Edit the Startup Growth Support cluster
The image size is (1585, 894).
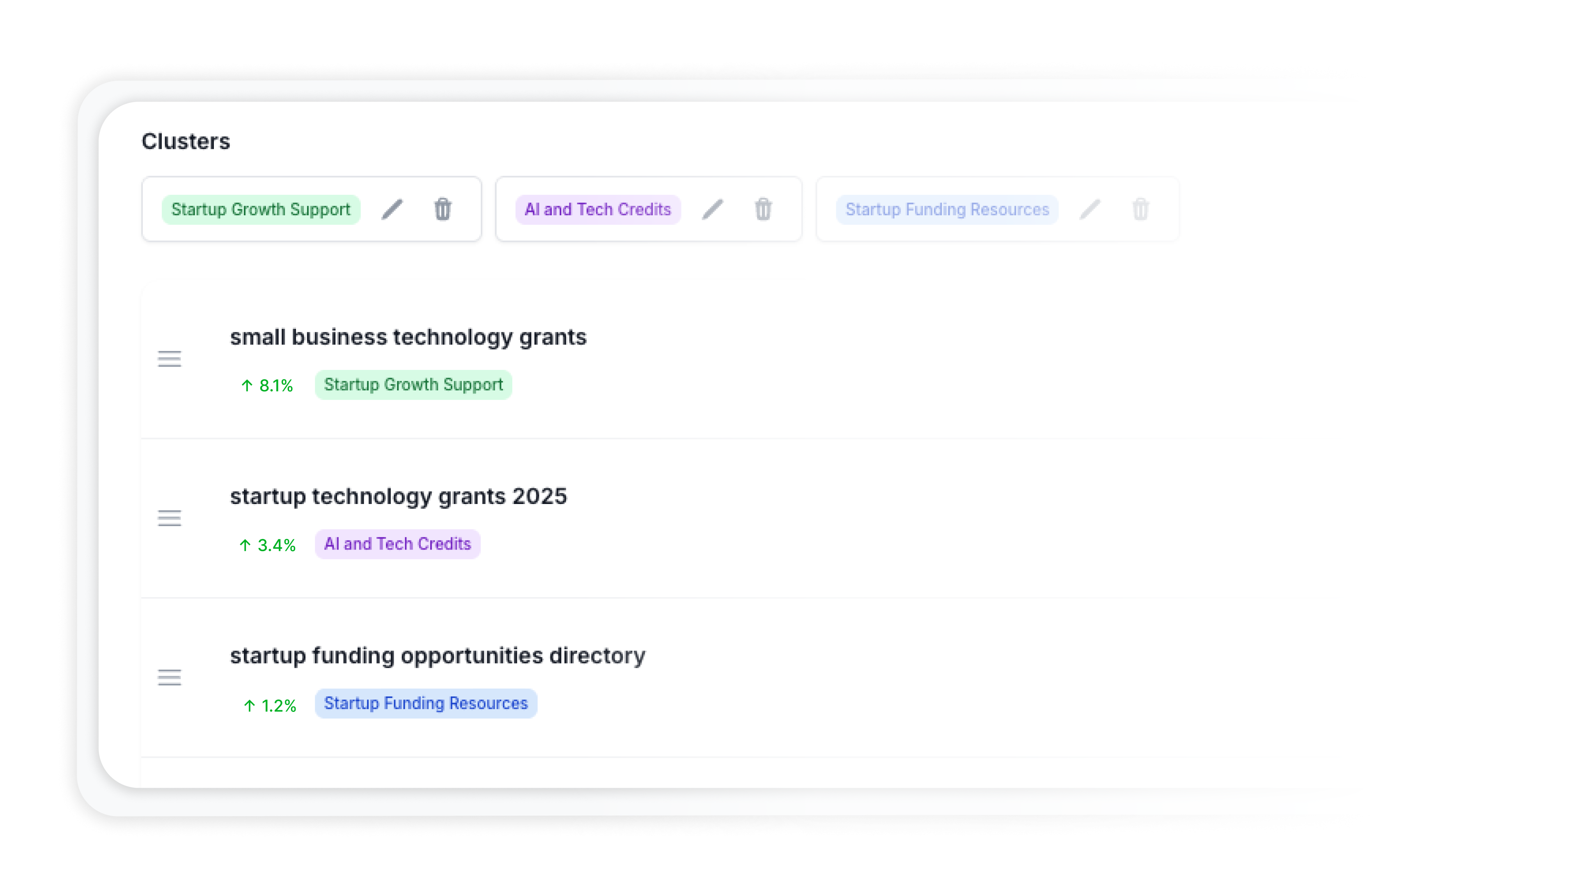pos(392,210)
